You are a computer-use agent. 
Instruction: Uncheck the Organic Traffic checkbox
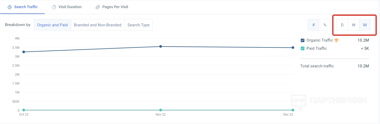click(x=303, y=41)
